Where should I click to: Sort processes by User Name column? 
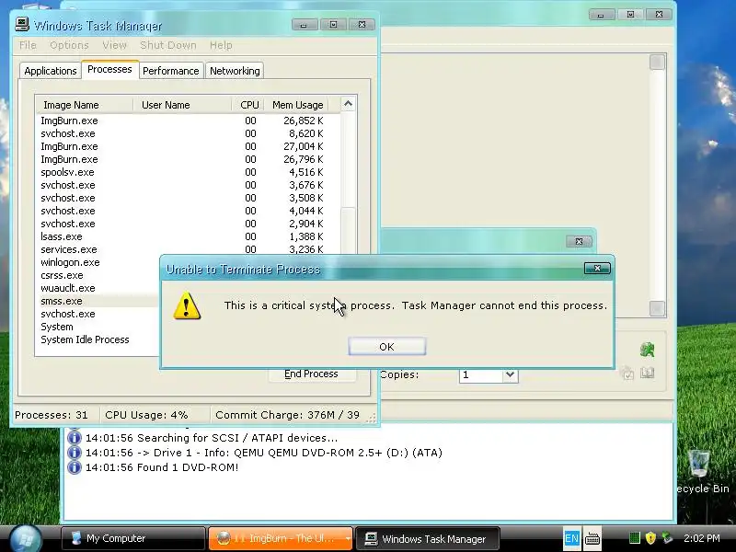pos(182,105)
